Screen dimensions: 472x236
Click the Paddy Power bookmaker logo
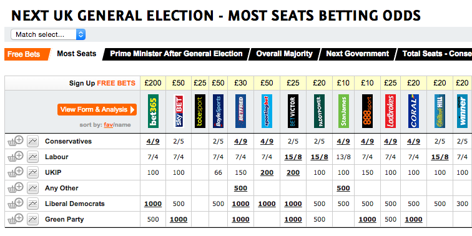(x=319, y=111)
